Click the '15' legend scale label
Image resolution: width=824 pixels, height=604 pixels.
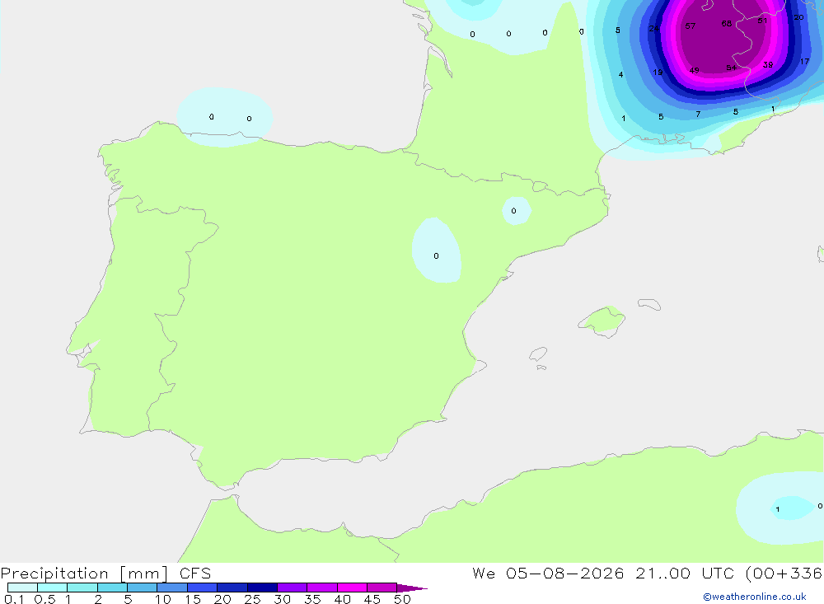pos(193,599)
